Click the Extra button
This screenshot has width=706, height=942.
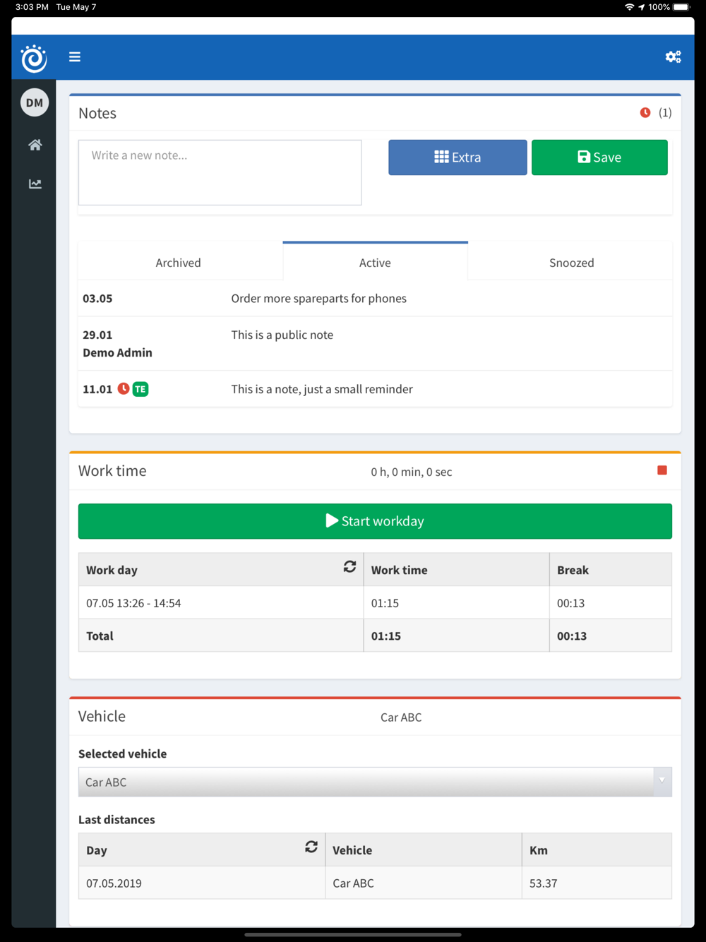(457, 157)
